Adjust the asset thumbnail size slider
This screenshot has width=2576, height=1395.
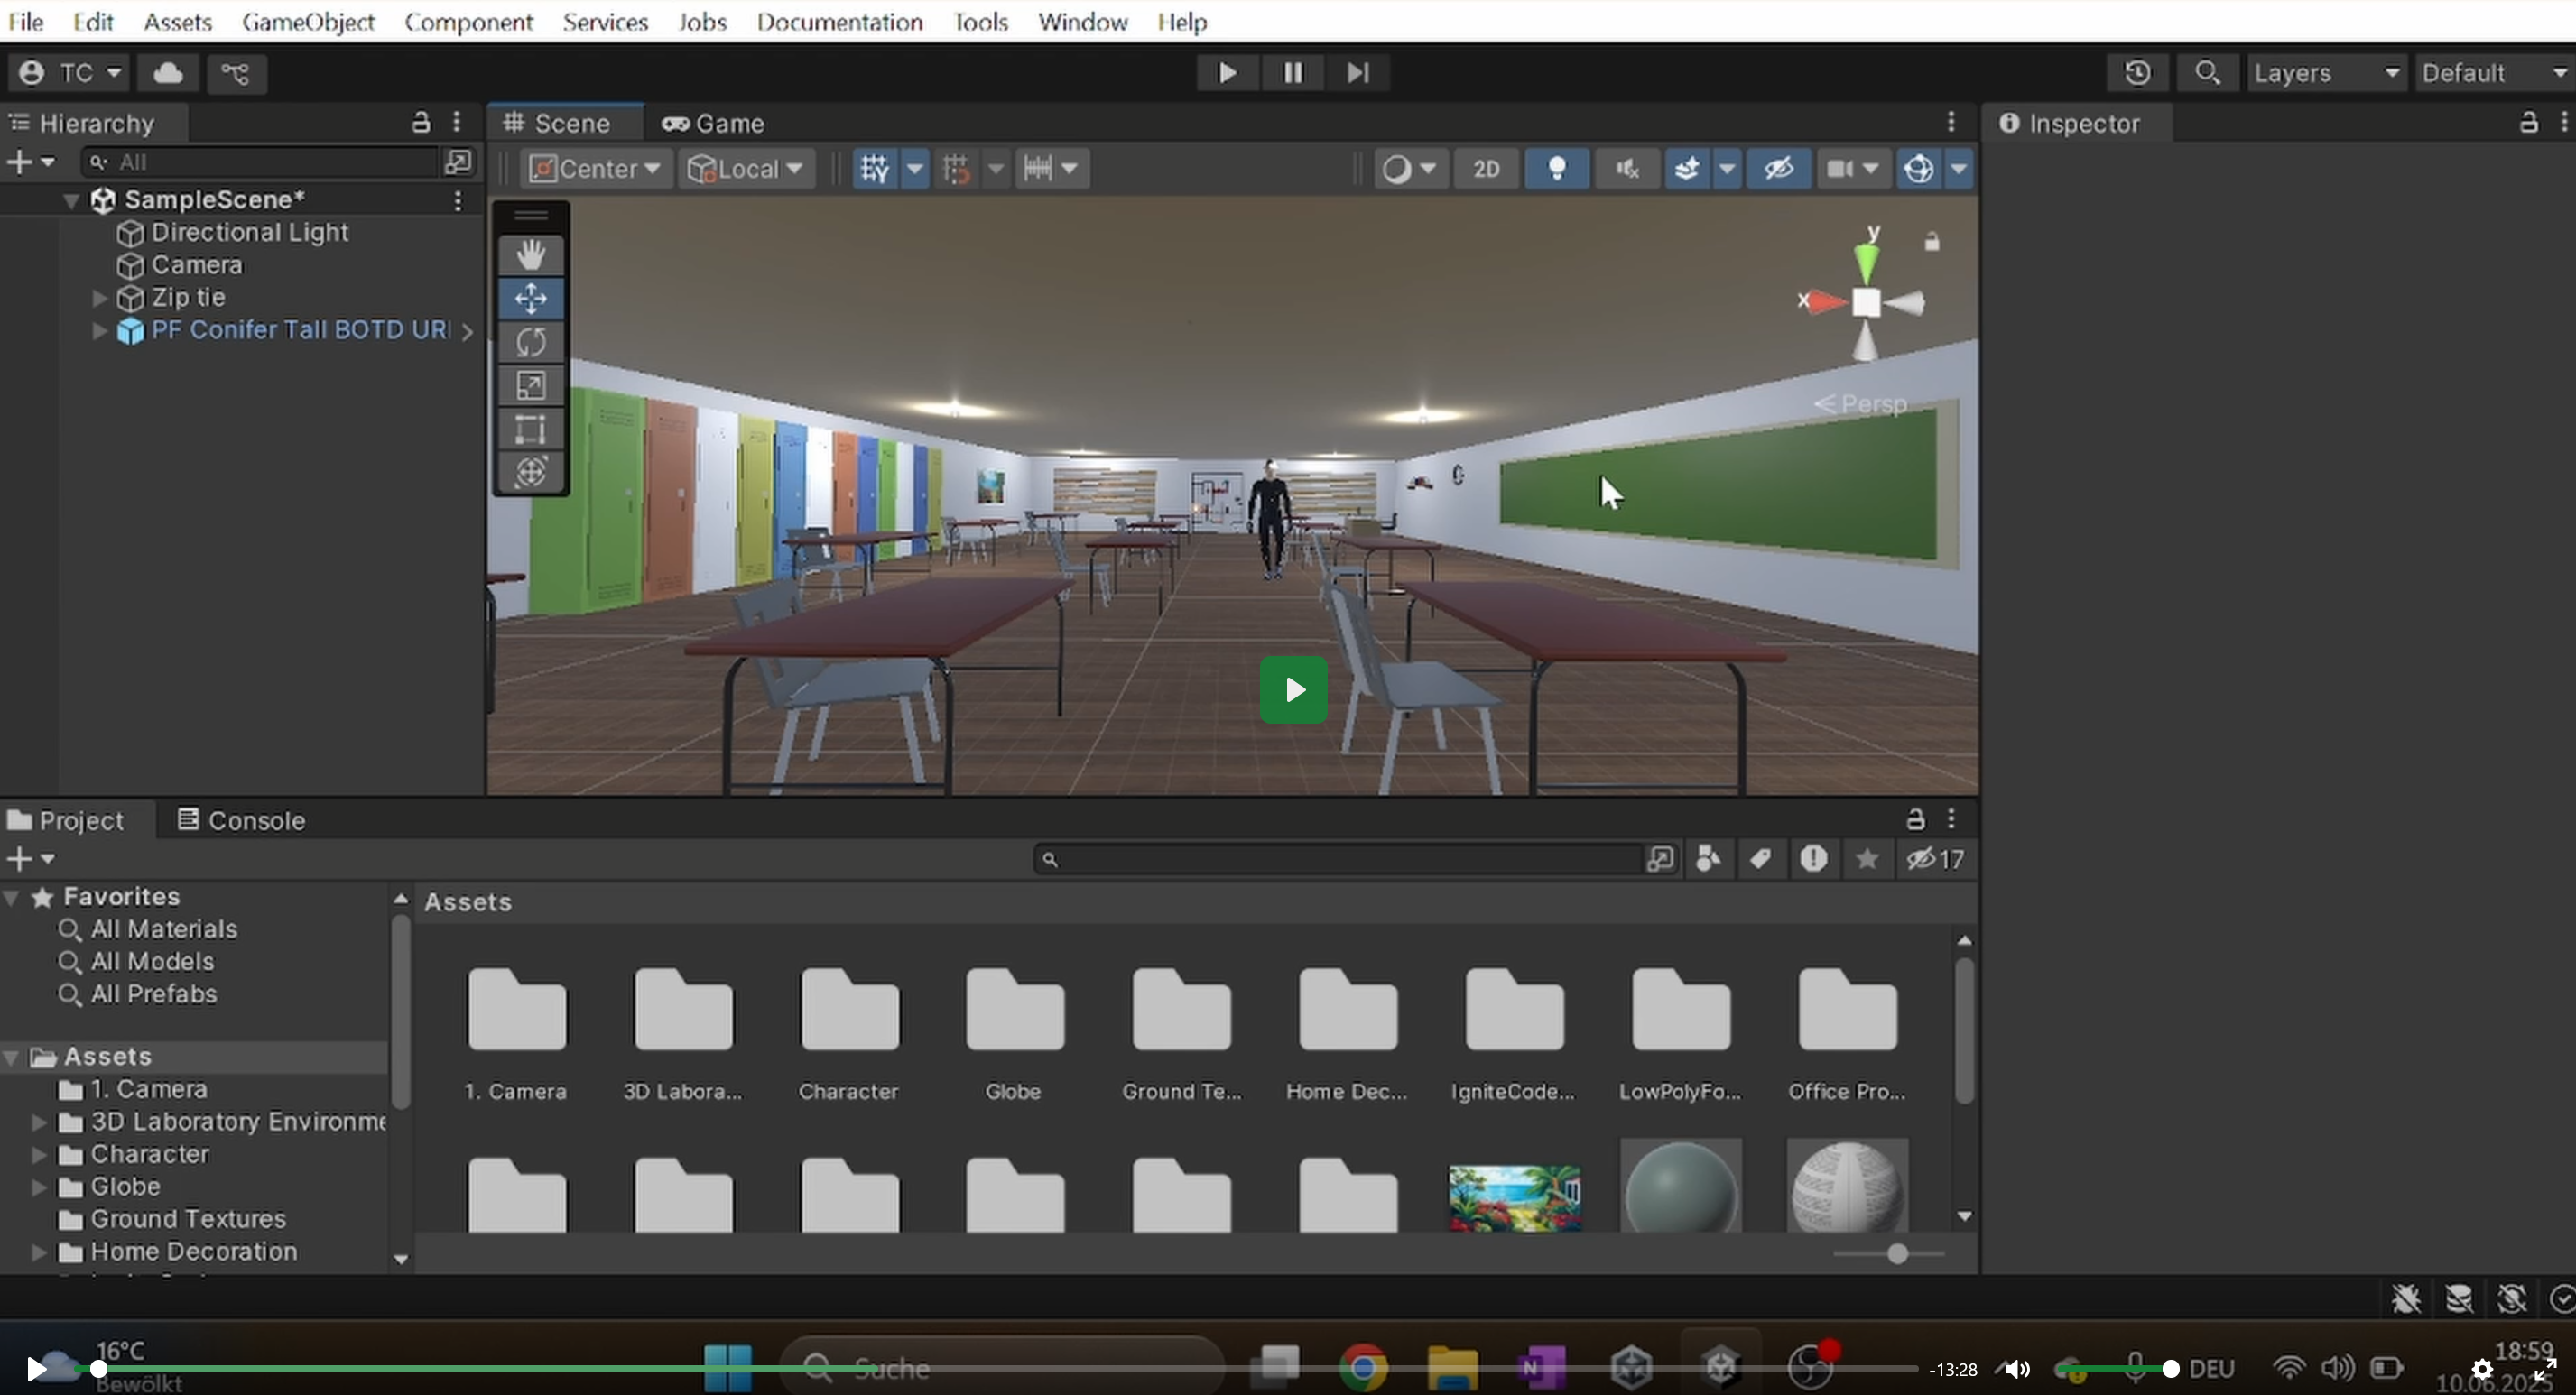pos(1897,1254)
